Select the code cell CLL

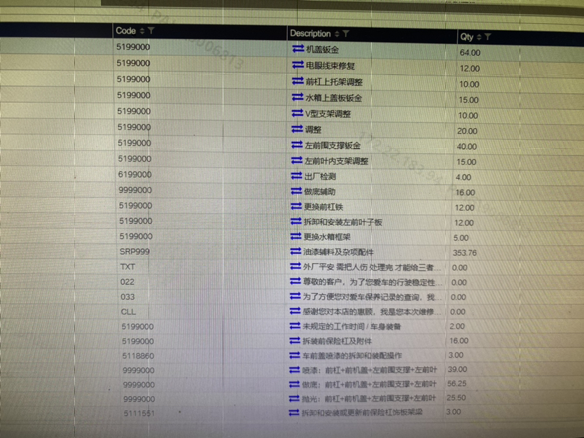coord(128,312)
